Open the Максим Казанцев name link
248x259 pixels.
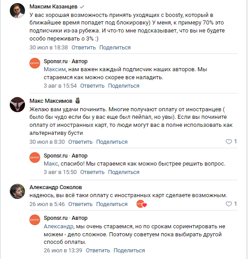54,7
